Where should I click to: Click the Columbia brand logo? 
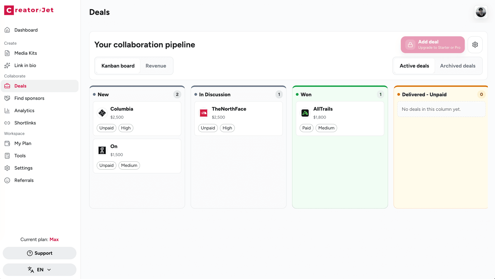point(102,113)
